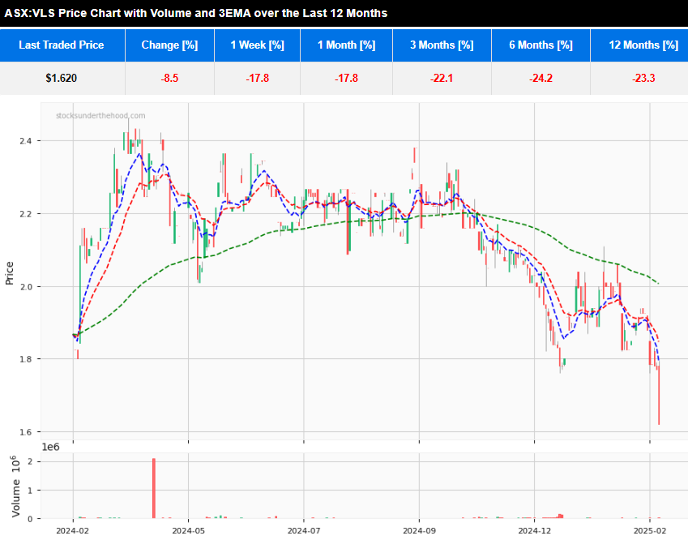This screenshot has width=688, height=540.
Task: Click the 2024-02 date axis label
Action: click(73, 531)
